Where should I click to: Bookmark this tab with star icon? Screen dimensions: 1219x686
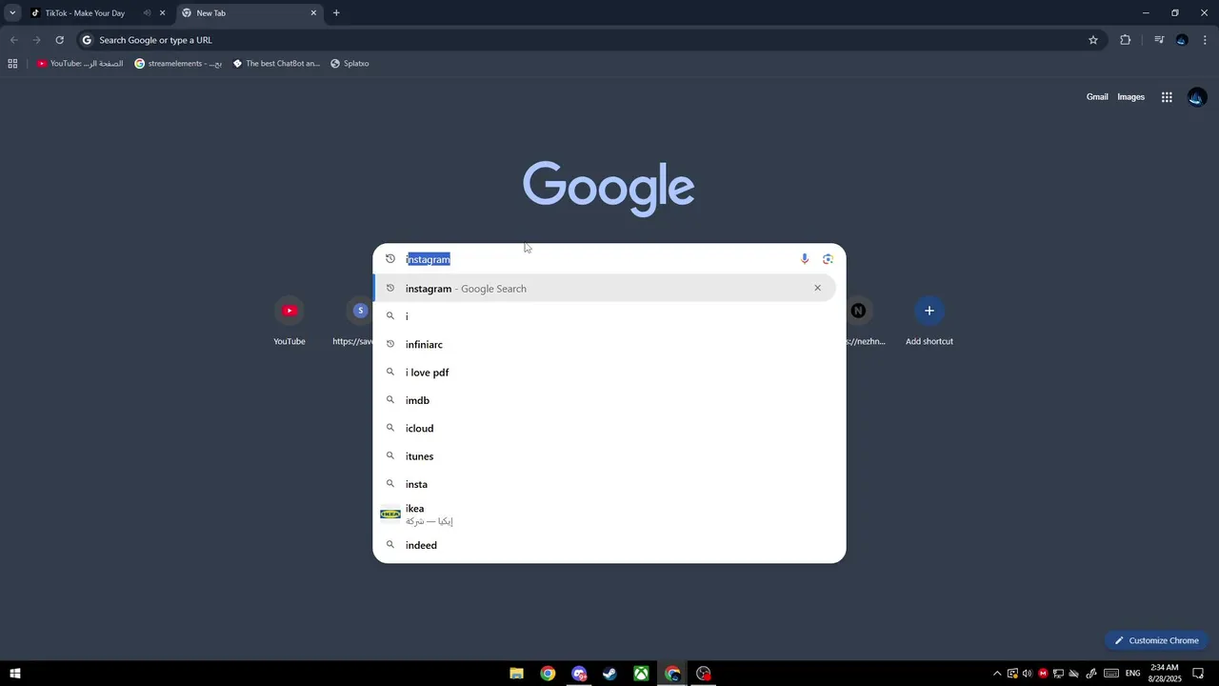1093,40
